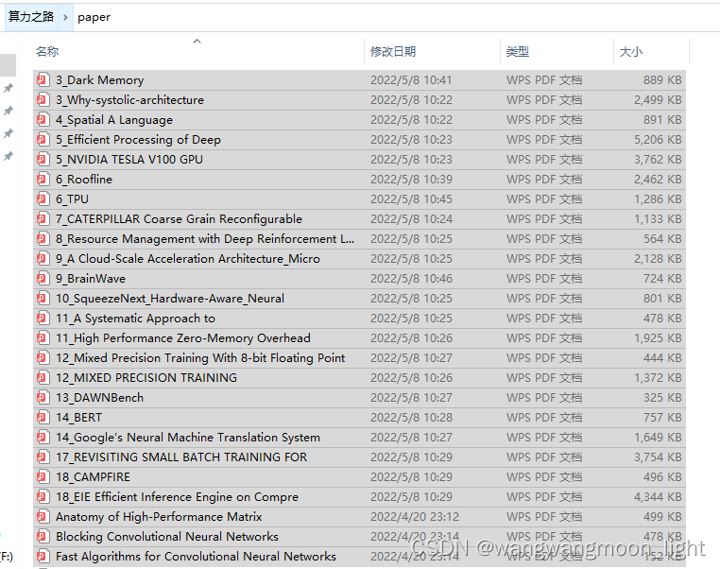Click the PDF icon of 11_A Systematic Approach to
720x569 pixels.
(x=43, y=318)
